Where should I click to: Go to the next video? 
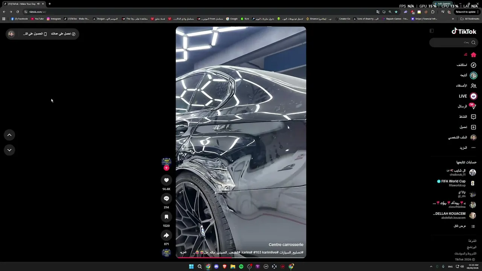(x=9, y=150)
